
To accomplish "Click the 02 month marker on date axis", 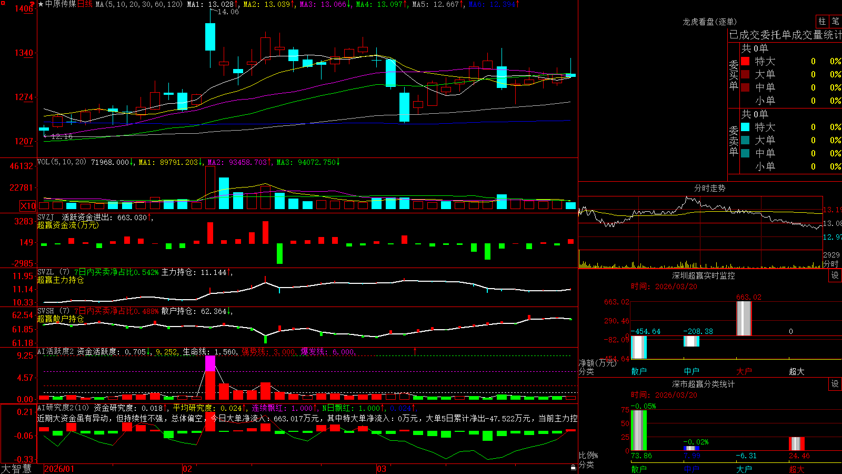I will pyautogui.click(x=187, y=469).
